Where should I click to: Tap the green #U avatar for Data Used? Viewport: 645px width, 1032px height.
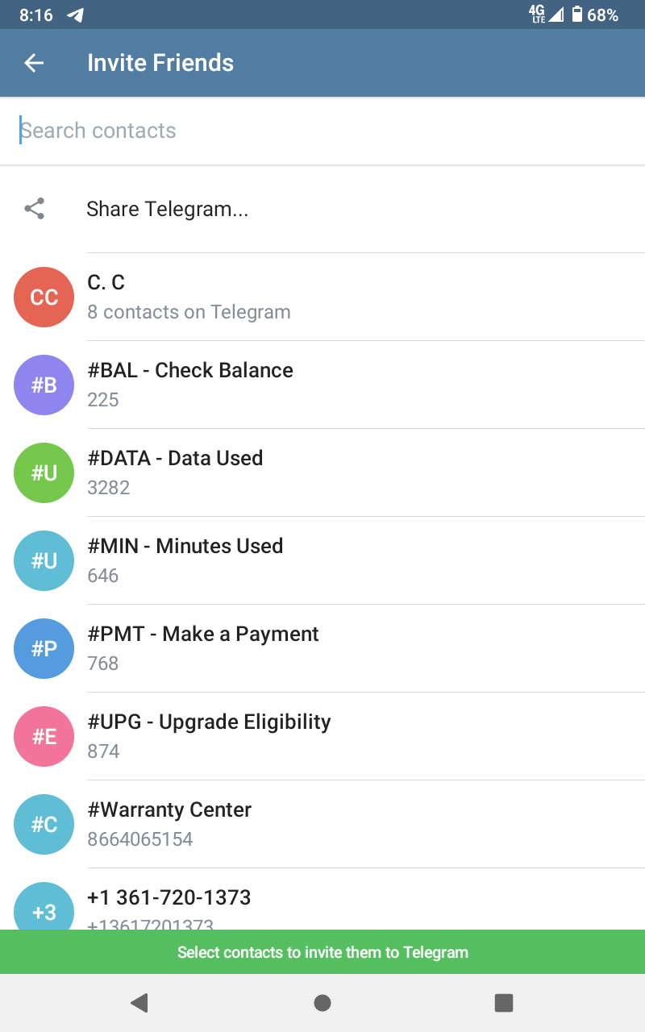(x=44, y=472)
